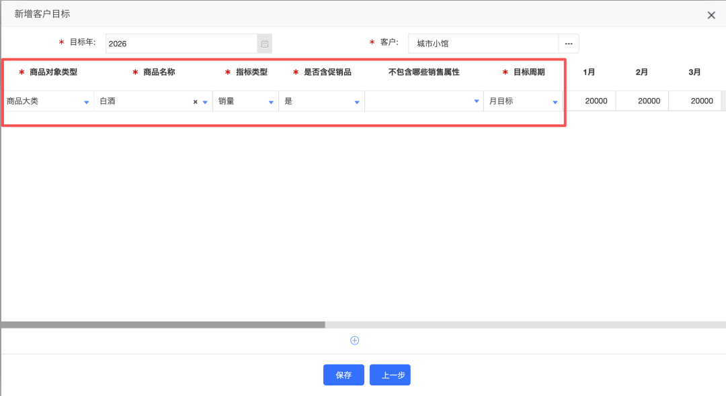
Task: Expand the 指标类型 dropdown showing 销量
Action: pos(272,101)
